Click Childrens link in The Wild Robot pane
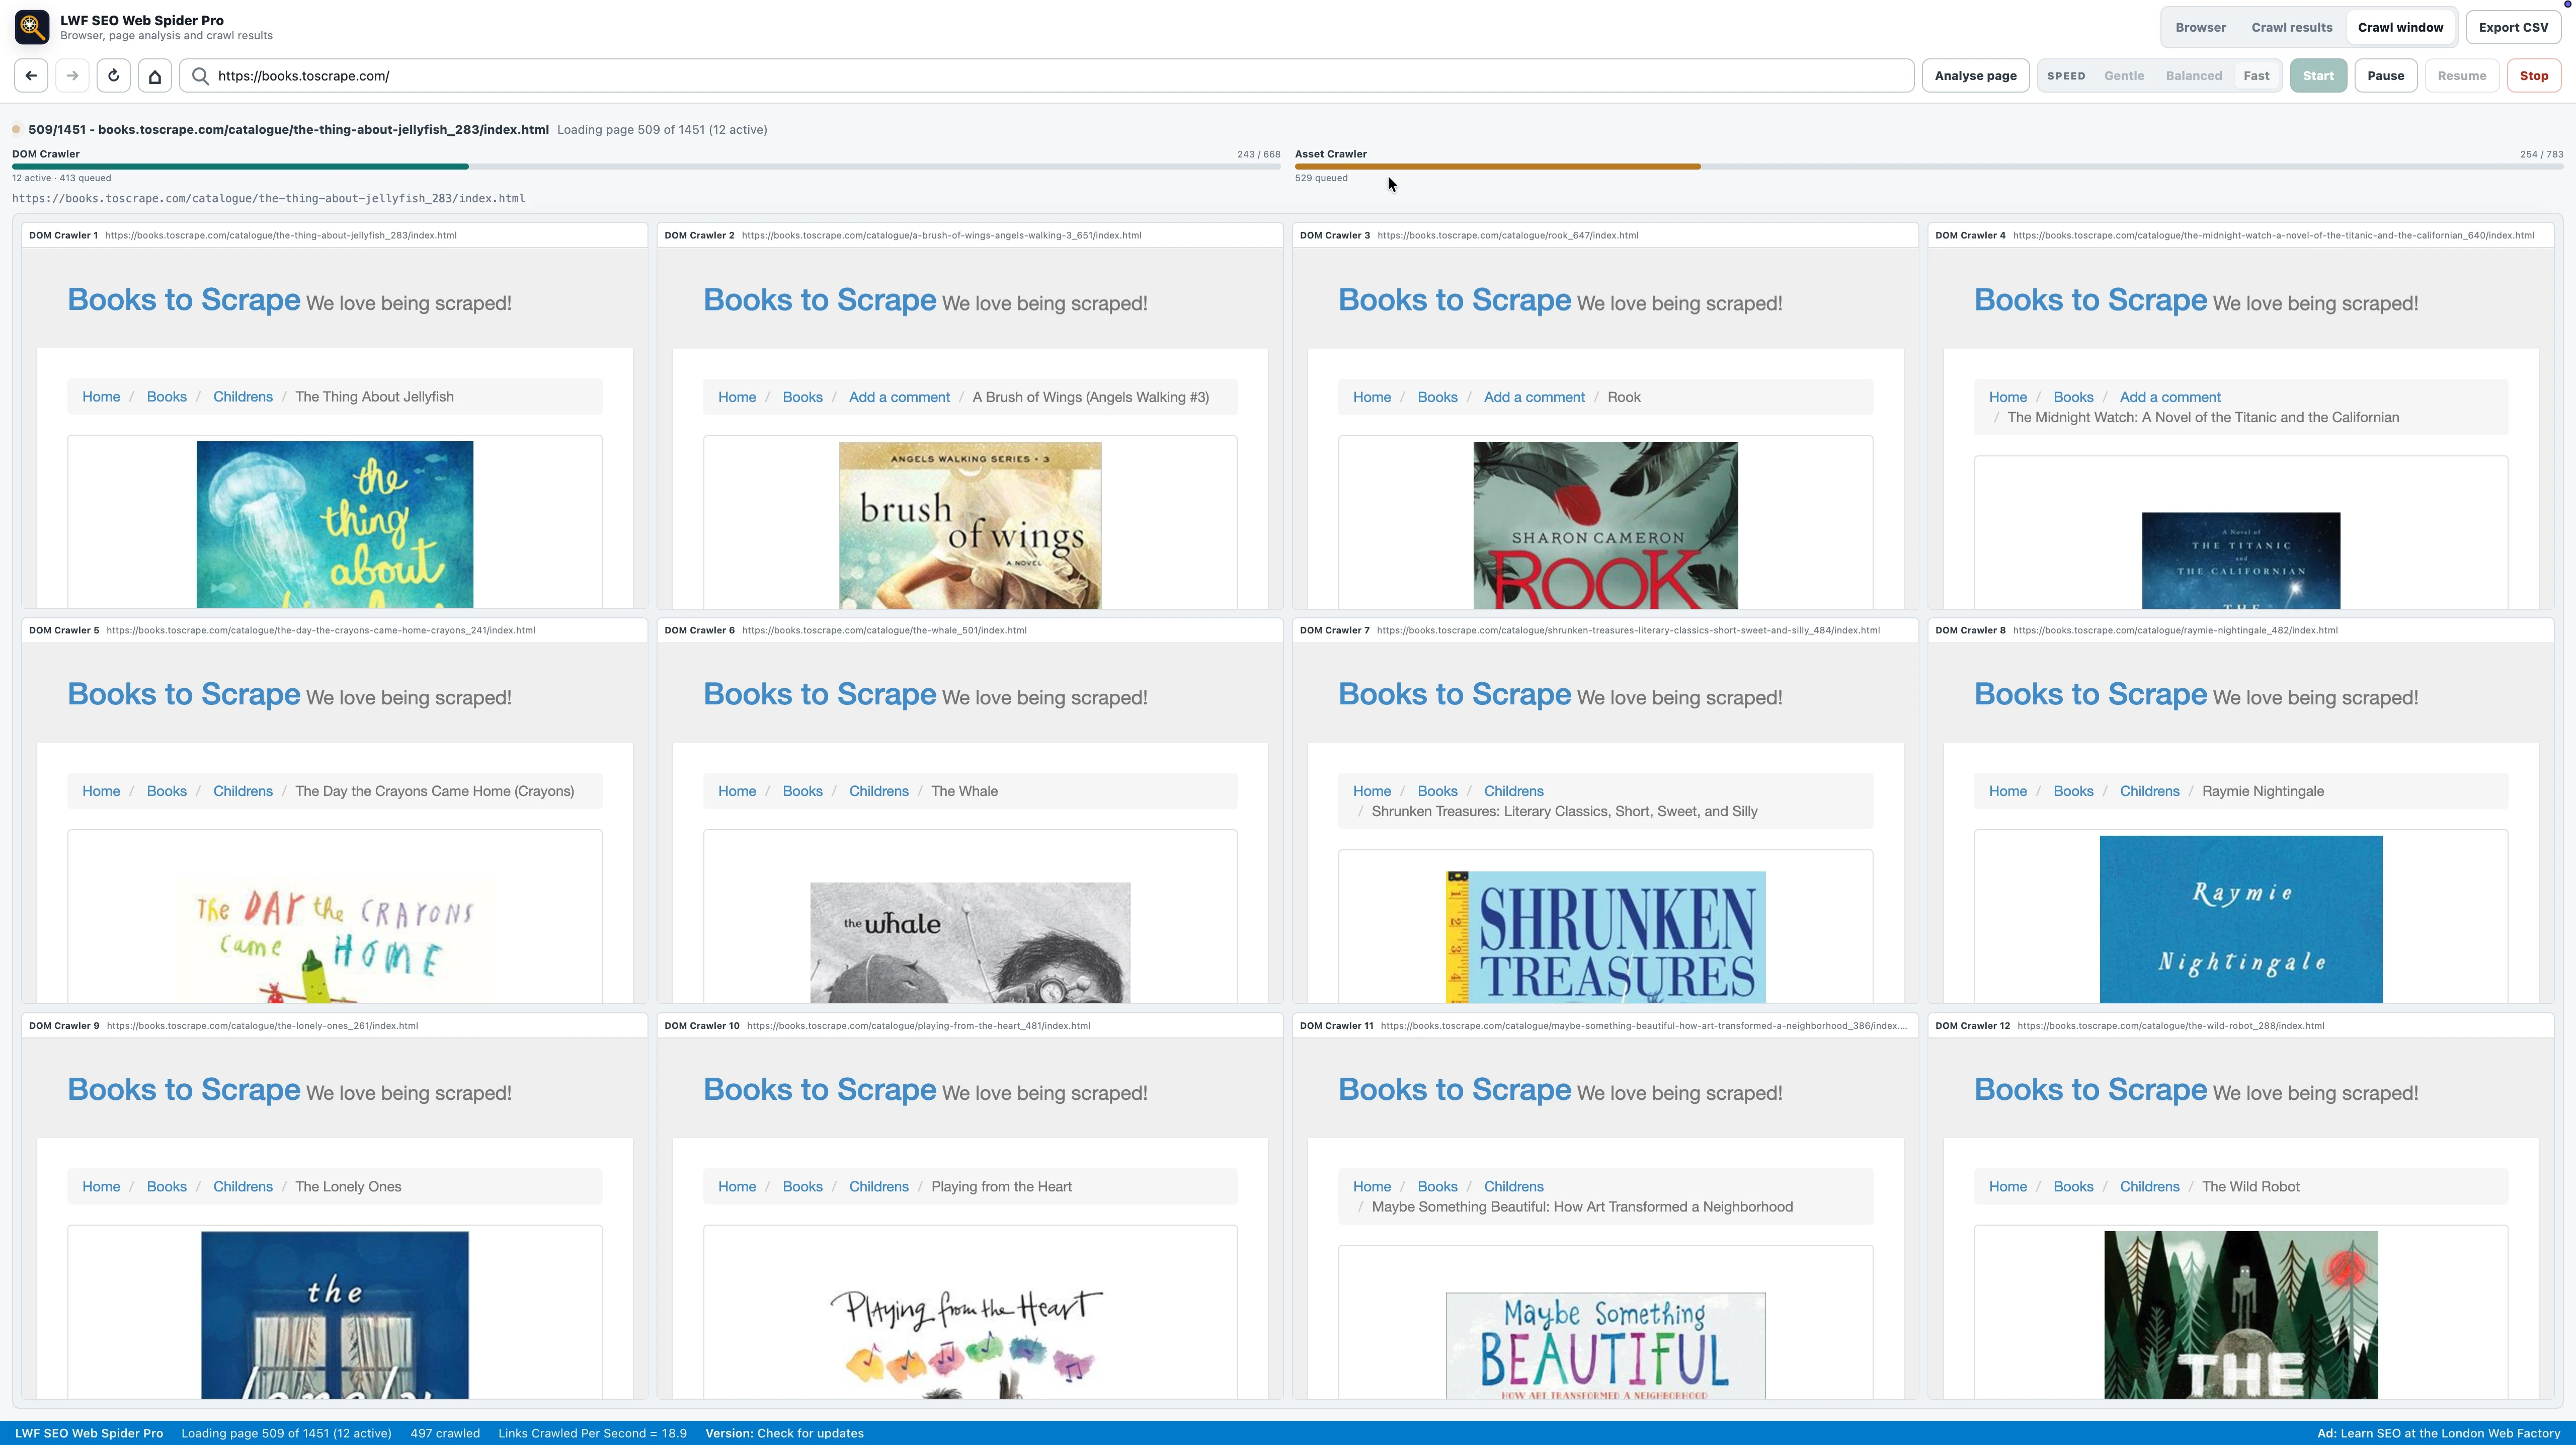 click(x=2149, y=1187)
